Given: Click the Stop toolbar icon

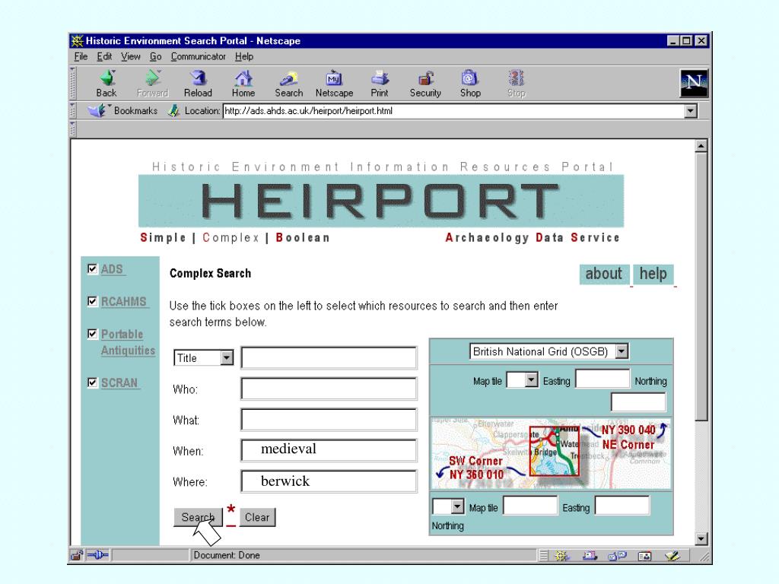Looking at the screenshot, I should [x=517, y=84].
